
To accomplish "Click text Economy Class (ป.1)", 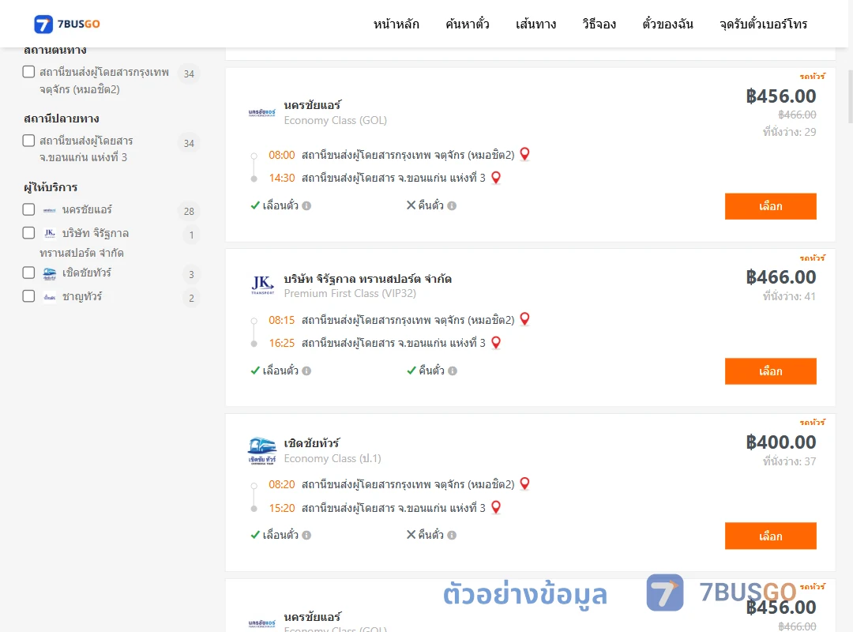I will 333,458.
